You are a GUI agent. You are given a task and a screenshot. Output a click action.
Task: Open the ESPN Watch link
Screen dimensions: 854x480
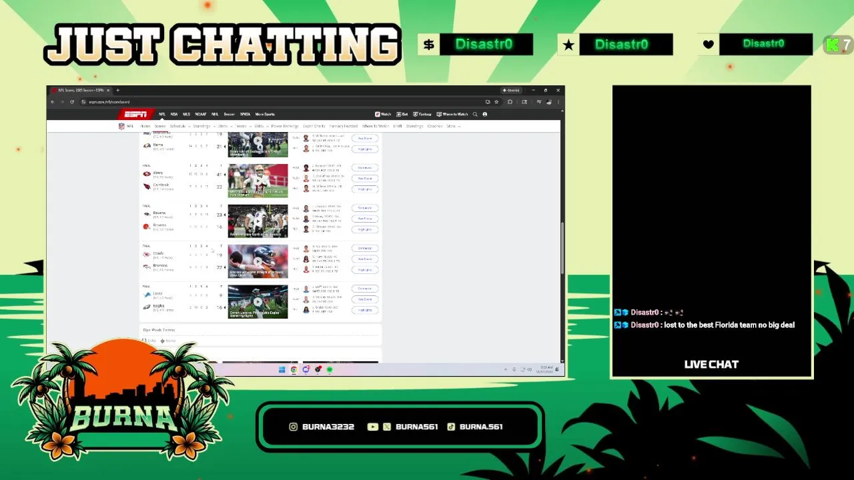point(383,114)
